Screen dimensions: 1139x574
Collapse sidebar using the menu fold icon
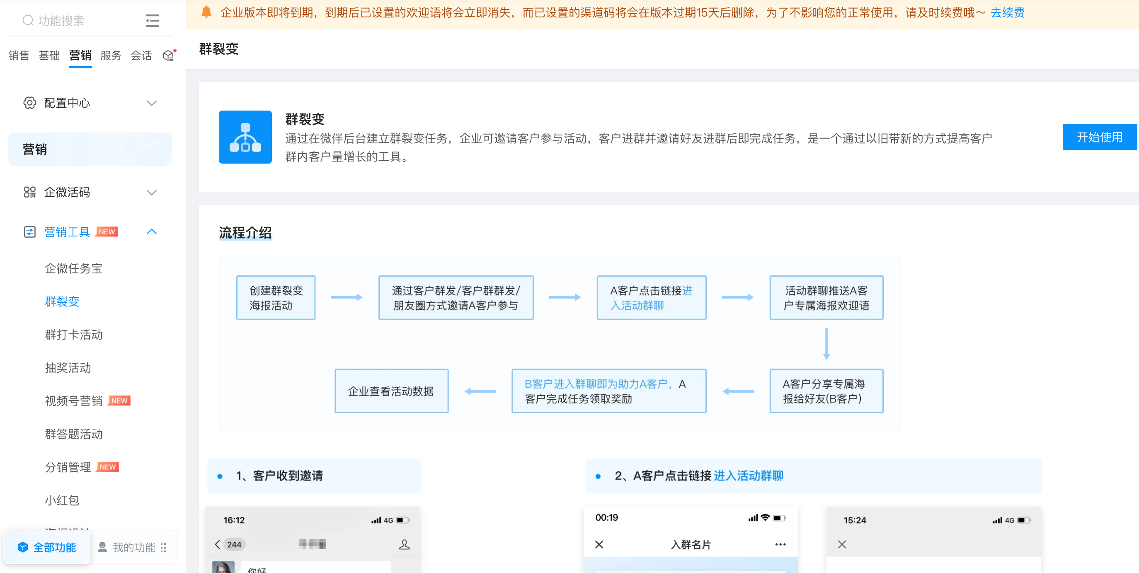tap(152, 20)
